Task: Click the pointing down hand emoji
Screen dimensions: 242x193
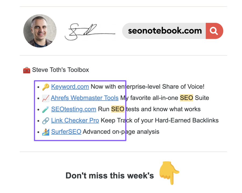Action: (x=169, y=173)
